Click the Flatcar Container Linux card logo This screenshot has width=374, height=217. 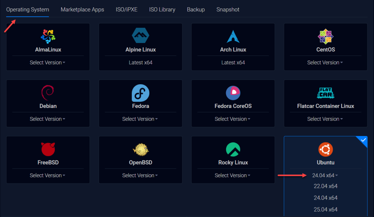coord(325,93)
